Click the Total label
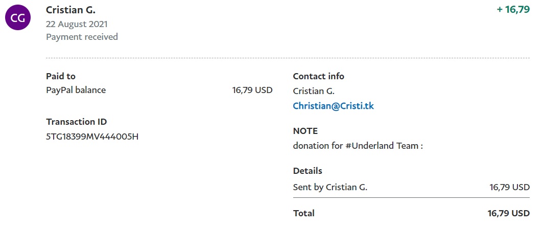The image size is (544, 227). [x=303, y=213]
